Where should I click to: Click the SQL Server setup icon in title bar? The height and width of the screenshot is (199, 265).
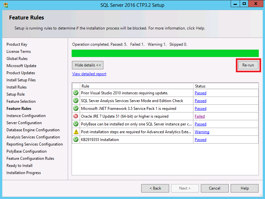coord(6,5)
